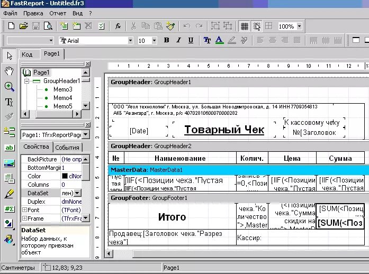This screenshot has width=369, height=274.
Task: Open Print Preview icon
Action: click(x=48, y=26)
